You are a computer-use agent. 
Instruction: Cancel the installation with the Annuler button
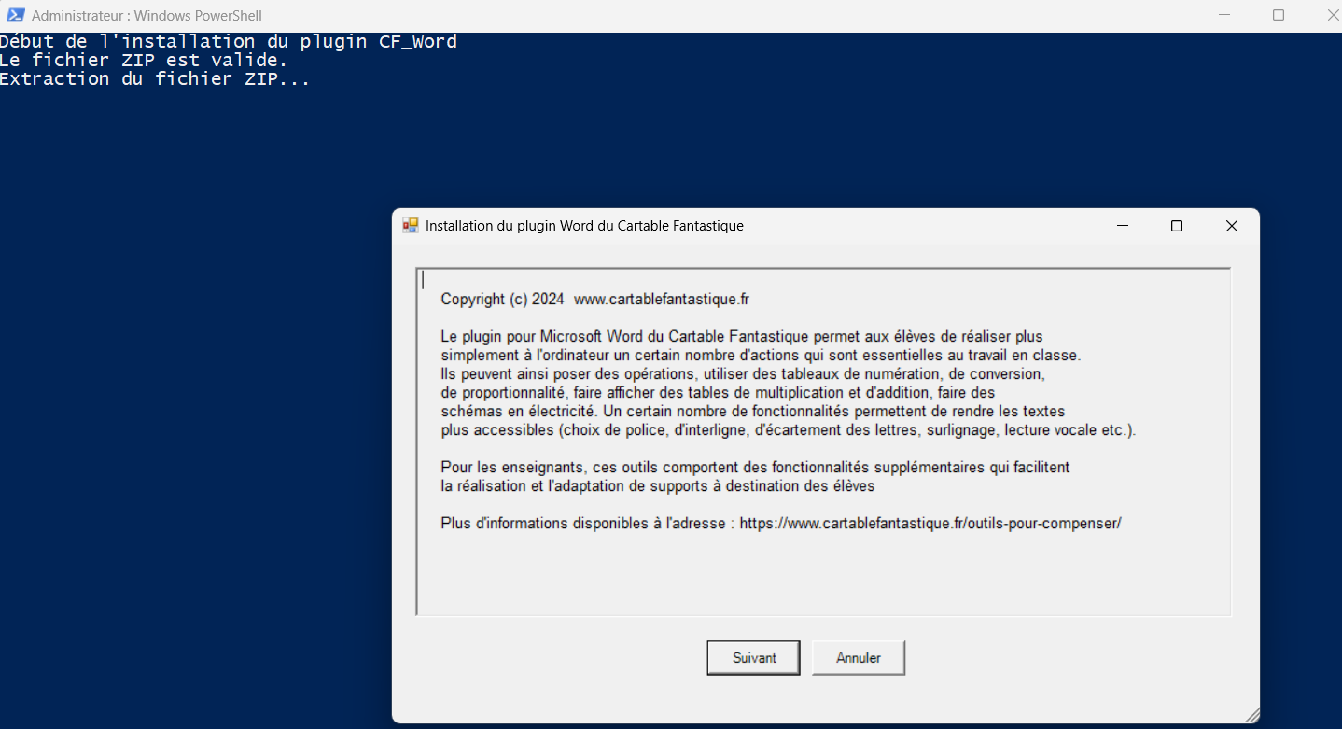tap(859, 658)
